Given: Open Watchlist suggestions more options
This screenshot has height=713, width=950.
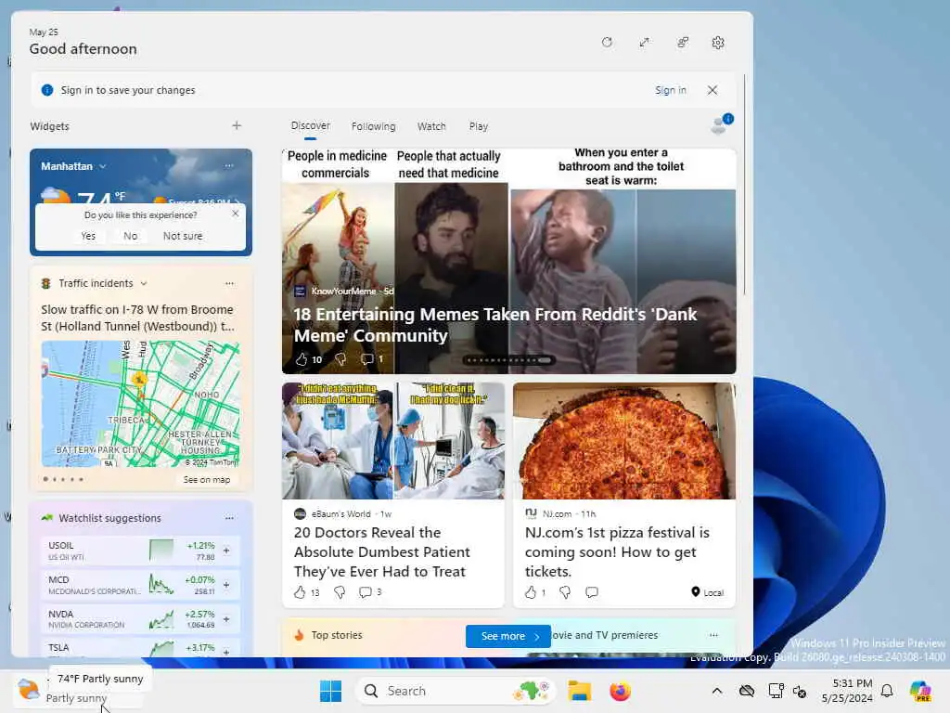Looking at the screenshot, I should coord(229,518).
